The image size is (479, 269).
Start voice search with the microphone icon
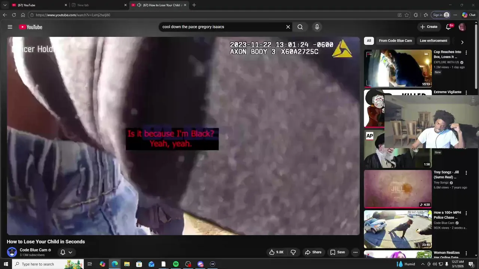click(317, 27)
